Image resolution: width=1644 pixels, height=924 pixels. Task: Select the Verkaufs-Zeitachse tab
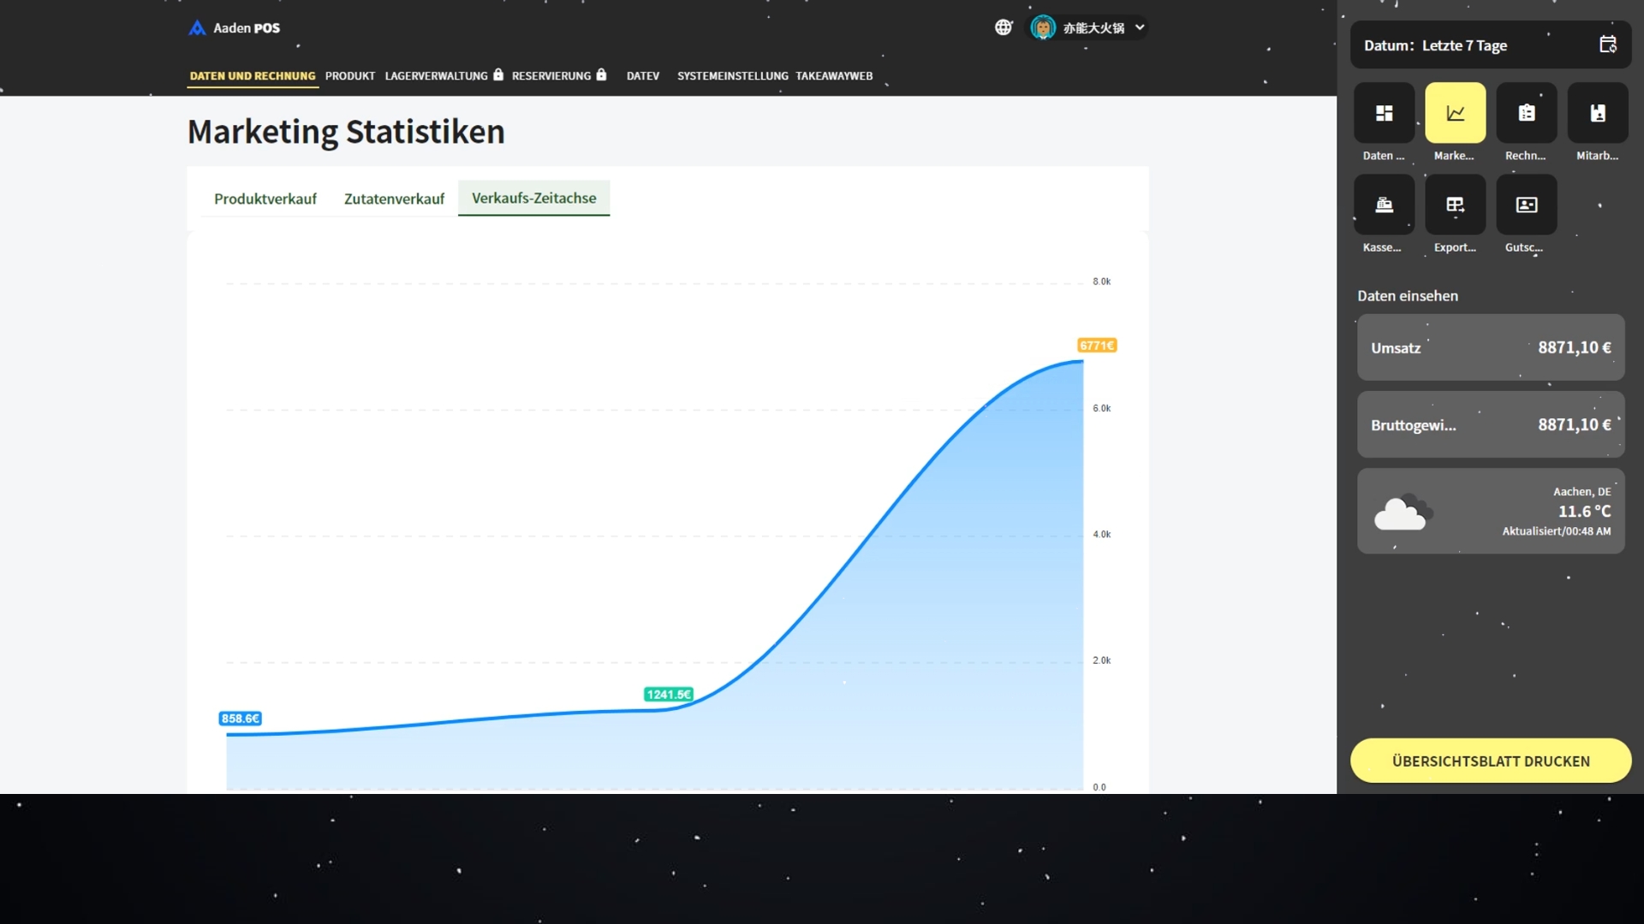pyautogui.click(x=533, y=198)
